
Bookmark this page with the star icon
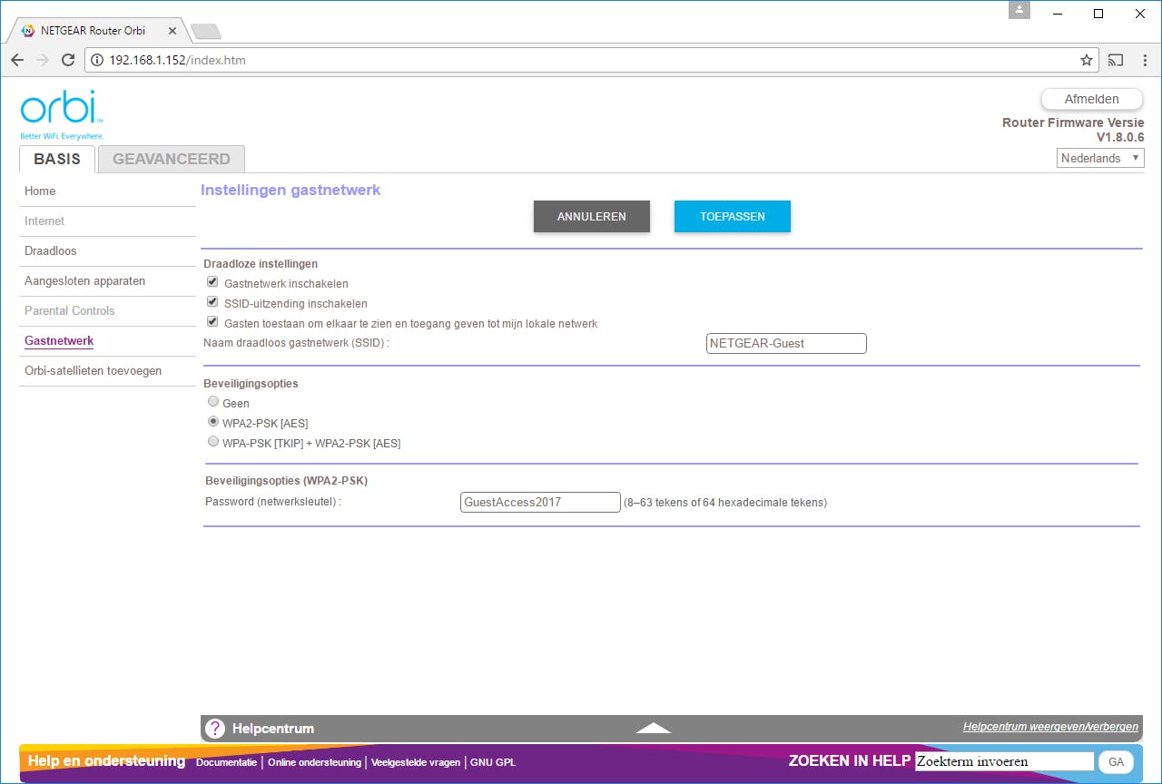coord(1086,61)
